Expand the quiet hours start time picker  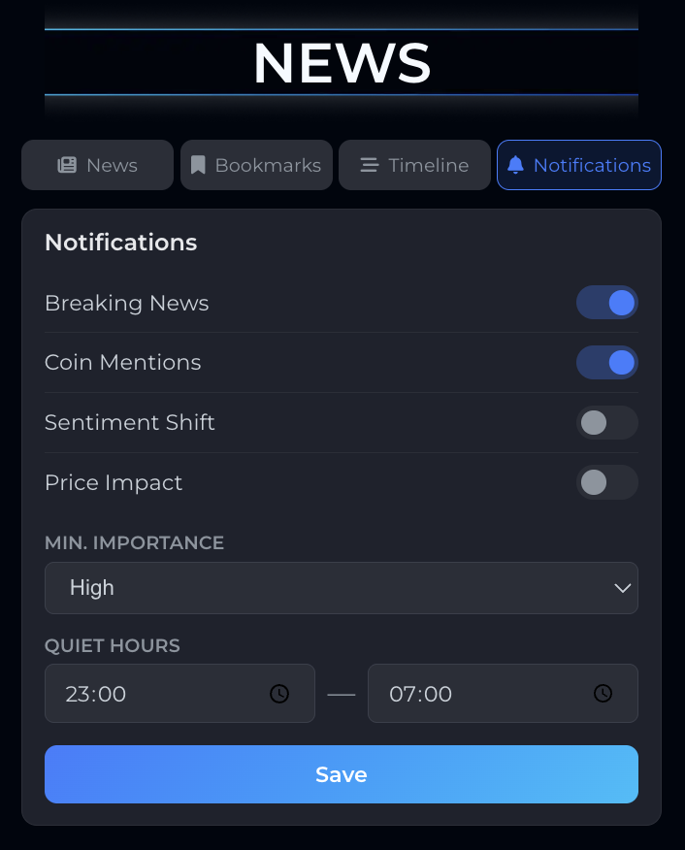tap(179, 694)
